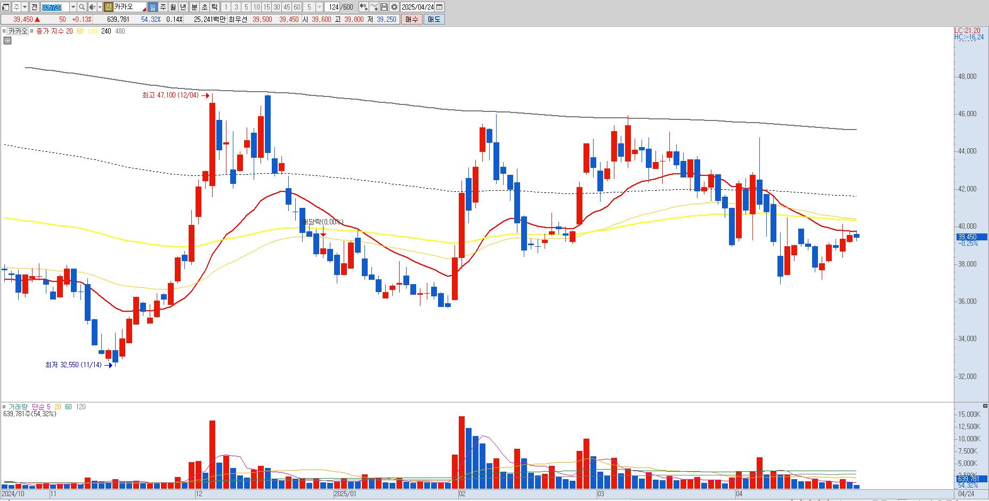Click the 카카오 legend label on chart
This screenshot has width=989, height=501.
pos(18,31)
